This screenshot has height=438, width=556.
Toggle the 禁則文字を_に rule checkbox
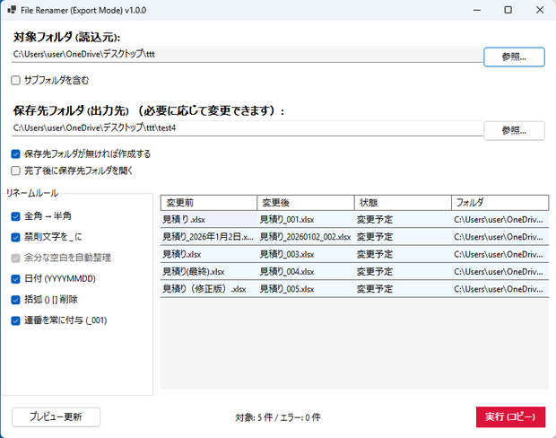point(15,237)
